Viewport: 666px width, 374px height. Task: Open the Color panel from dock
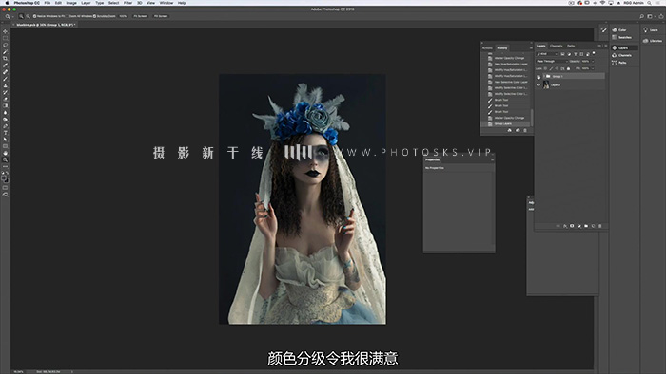click(619, 30)
